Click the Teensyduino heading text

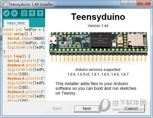click(x=98, y=17)
